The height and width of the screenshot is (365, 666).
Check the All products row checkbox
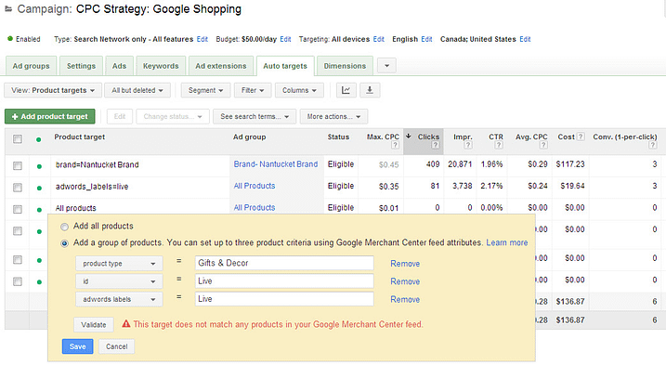tap(18, 209)
